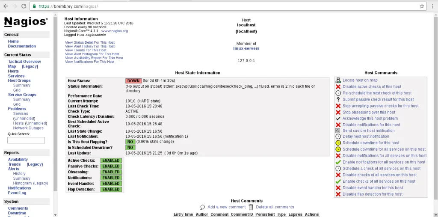438x217 pixels.
Task: Click red X beside Disable flap detection
Action: (338, 194)
